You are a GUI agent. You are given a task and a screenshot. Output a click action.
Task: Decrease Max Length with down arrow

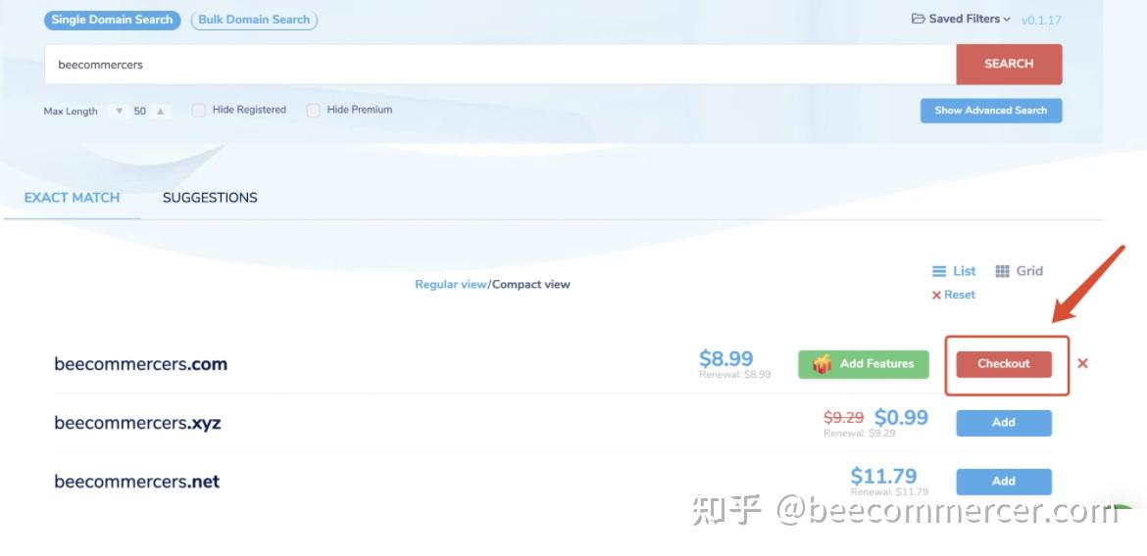pos(120,112)
